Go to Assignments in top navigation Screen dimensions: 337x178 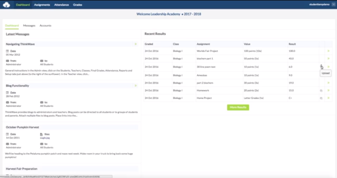coord(42,5)
